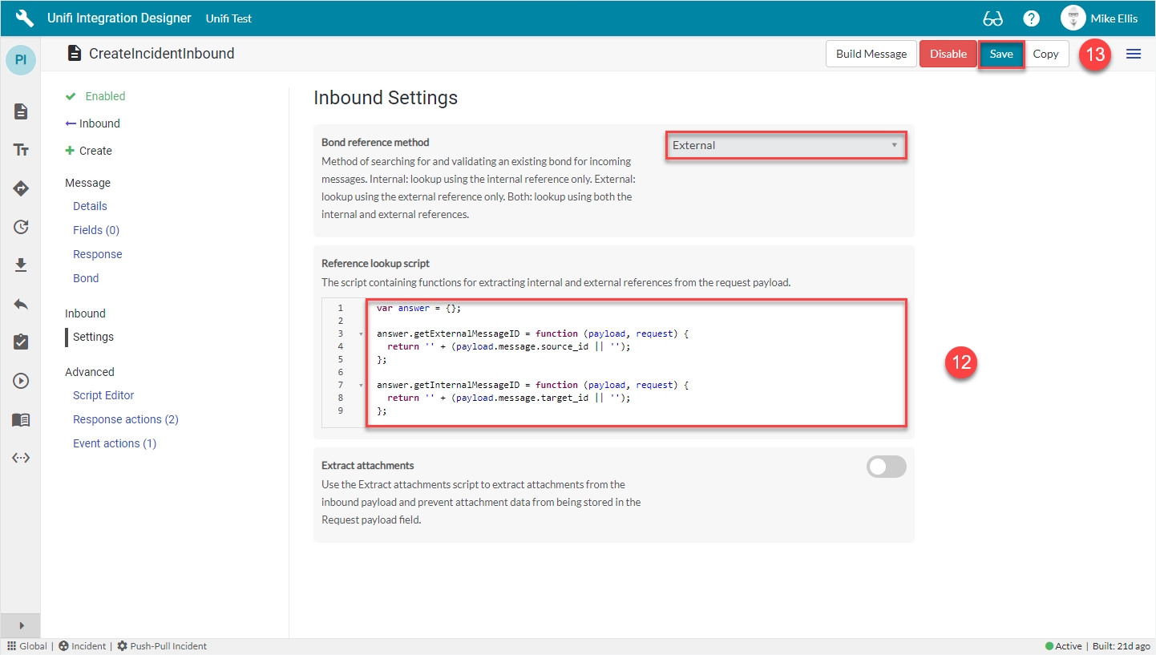Open the Script Editor section
1156x655 pixels.
103,395
